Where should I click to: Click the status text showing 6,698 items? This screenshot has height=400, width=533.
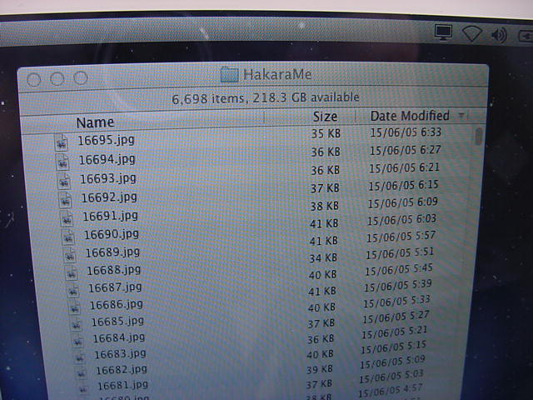click(266, 98)
